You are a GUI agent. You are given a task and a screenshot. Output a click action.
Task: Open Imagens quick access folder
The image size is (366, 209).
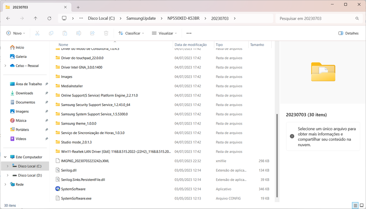(22, 111)
